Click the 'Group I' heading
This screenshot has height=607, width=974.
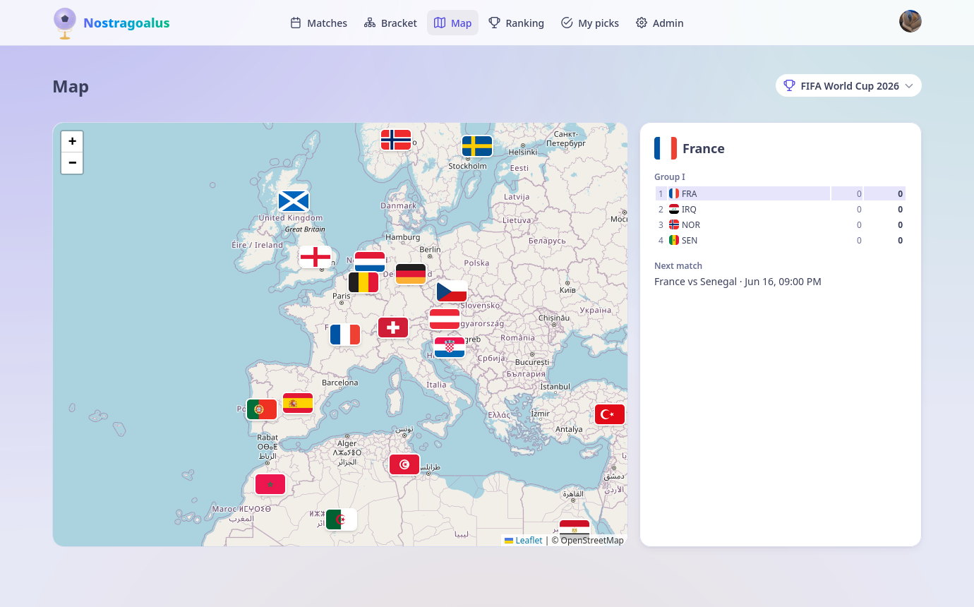pos(670,177)
